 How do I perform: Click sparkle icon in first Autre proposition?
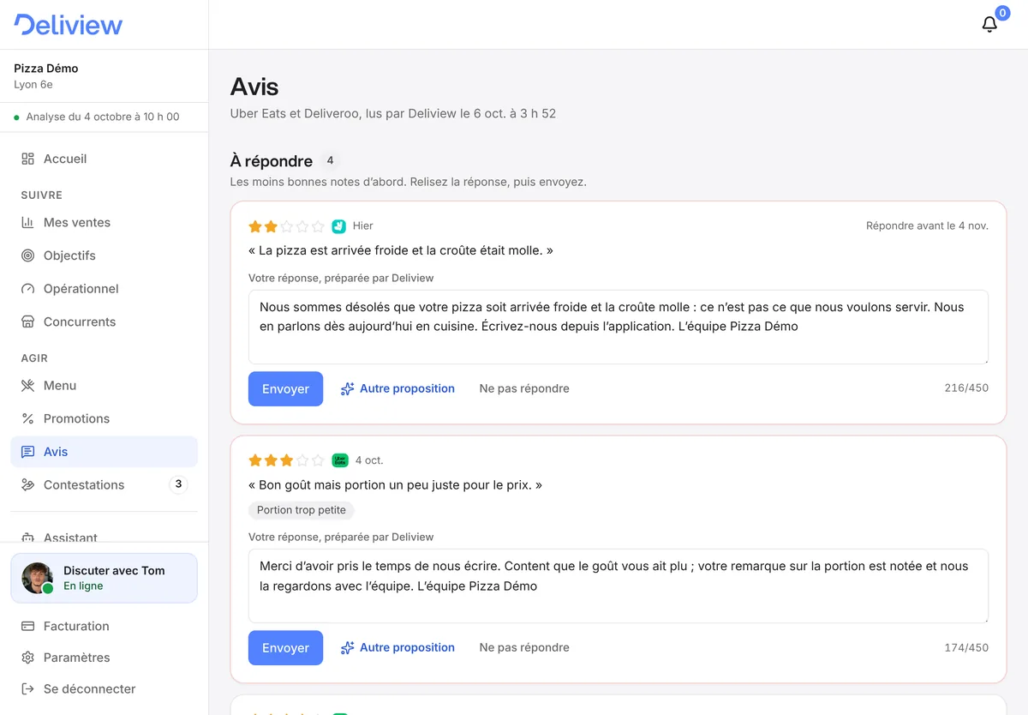(x=347, y=389)
